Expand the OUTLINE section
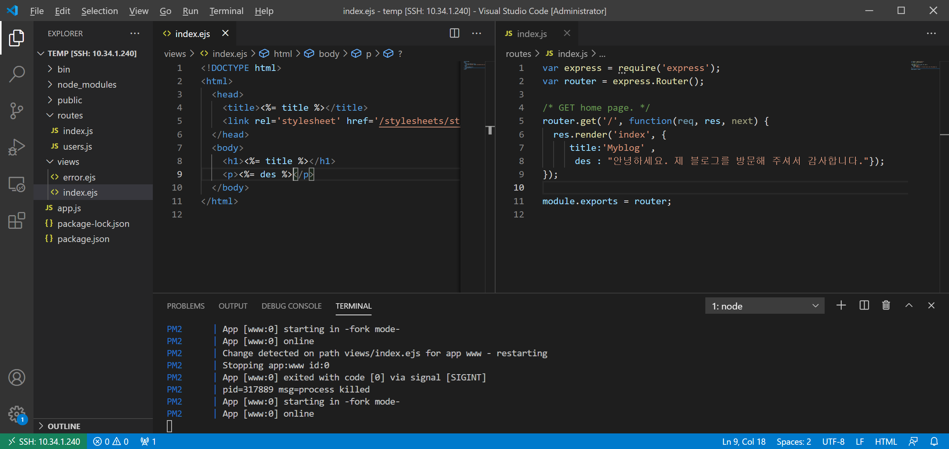949x449 pixels. (x=64, y=426)
